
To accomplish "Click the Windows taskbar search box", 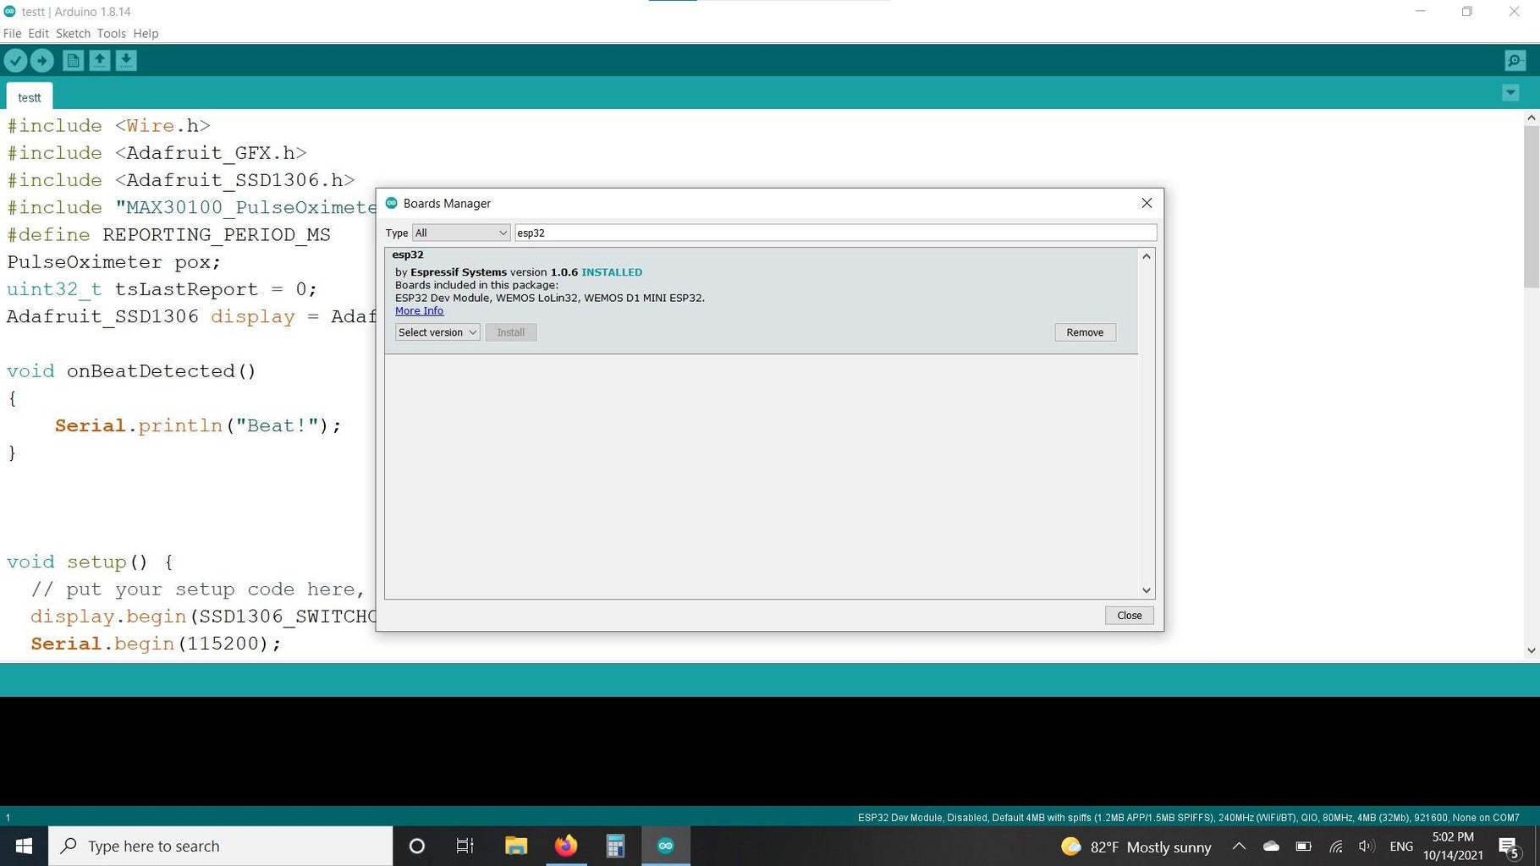I will coord(221,846).
